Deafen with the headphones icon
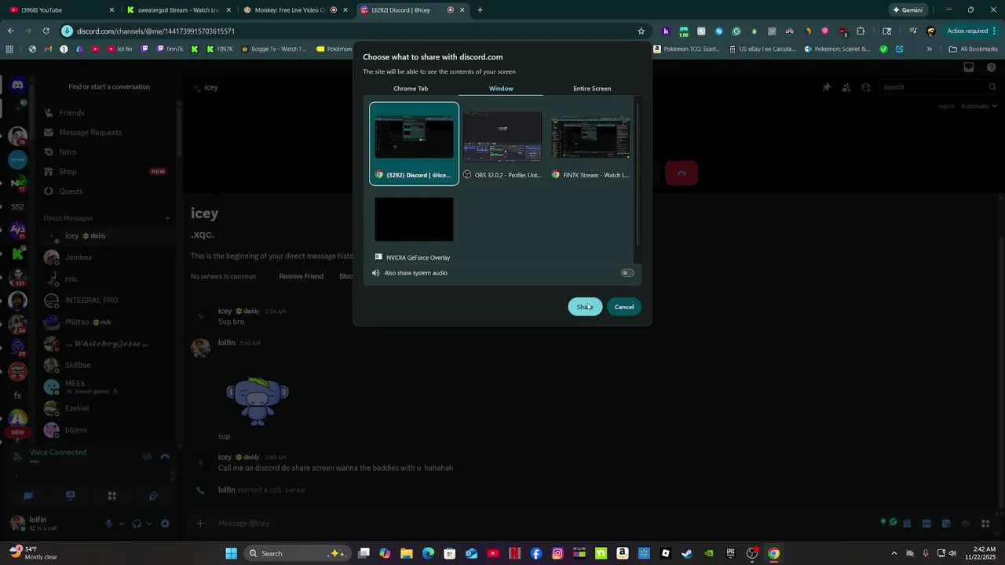This screenshot has width=1005, height=565. tap(137, 523)
